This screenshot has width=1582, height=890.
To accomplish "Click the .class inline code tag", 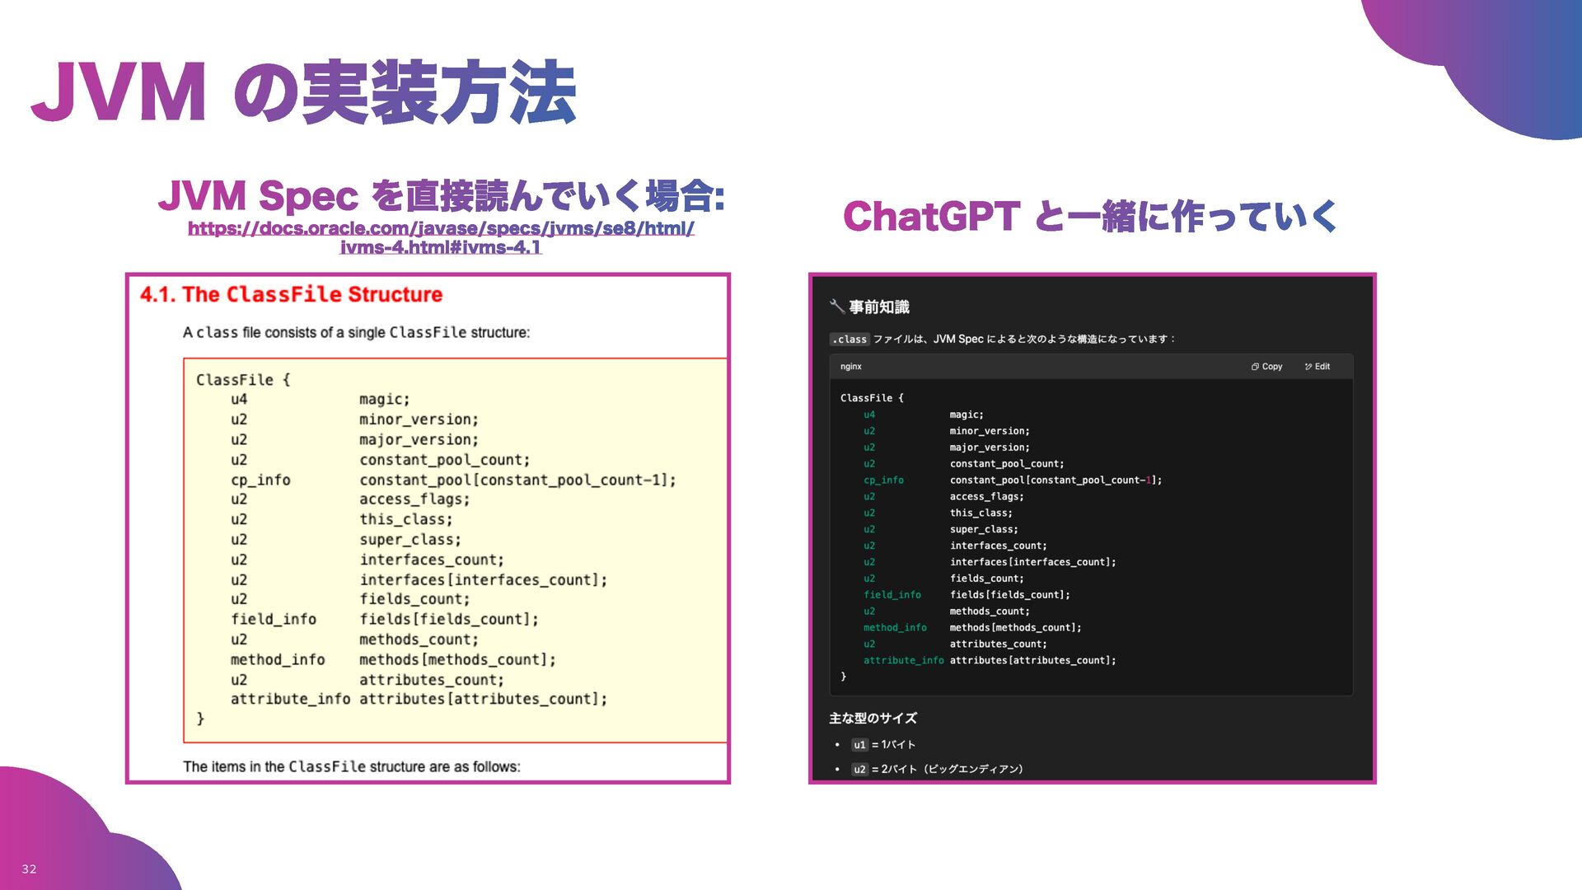I will click(x=850, y=340).
